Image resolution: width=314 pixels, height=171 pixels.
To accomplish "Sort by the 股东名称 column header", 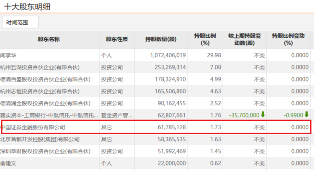I will (x=49, y=39).
